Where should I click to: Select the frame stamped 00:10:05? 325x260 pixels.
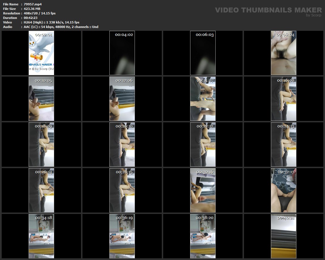[41, 99]
